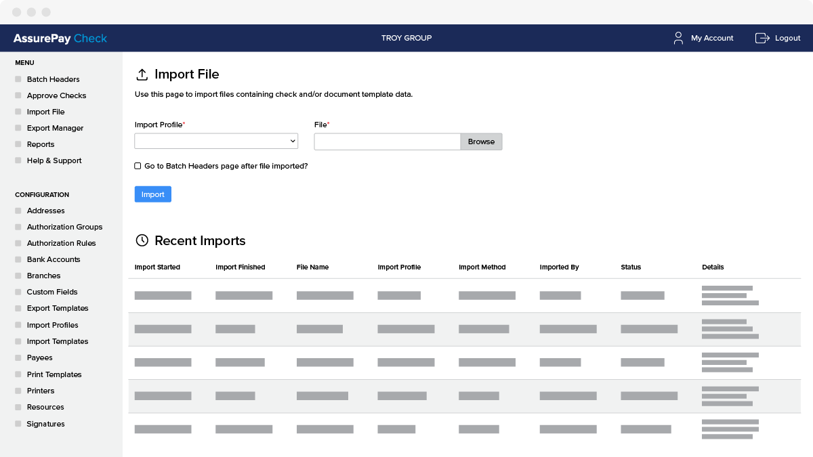
Task: Click the clock icon next to Recent Imports
Action: pyautogui.click(x=142, y=240)
